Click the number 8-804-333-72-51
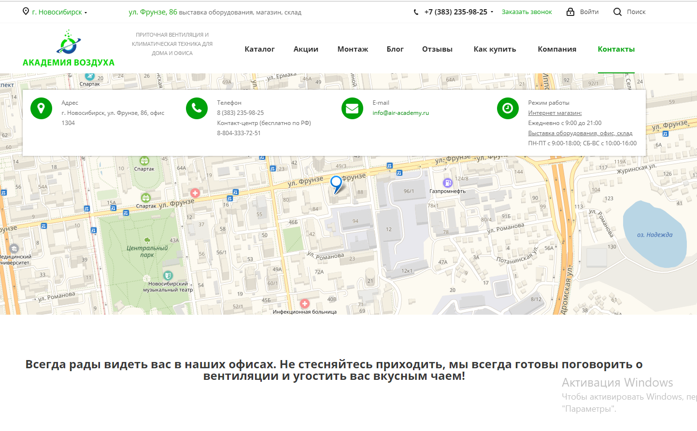697x431 pixels. pos(239,133)
